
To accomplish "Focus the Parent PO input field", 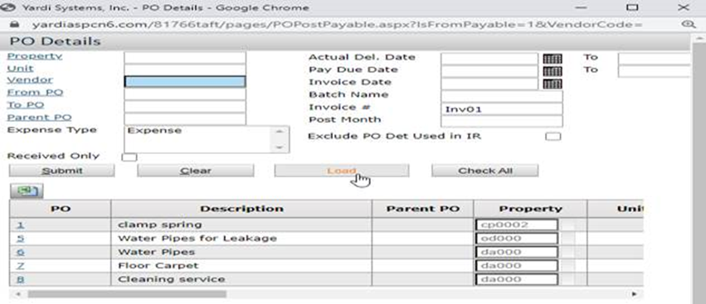I will click(x=185, y=119).
